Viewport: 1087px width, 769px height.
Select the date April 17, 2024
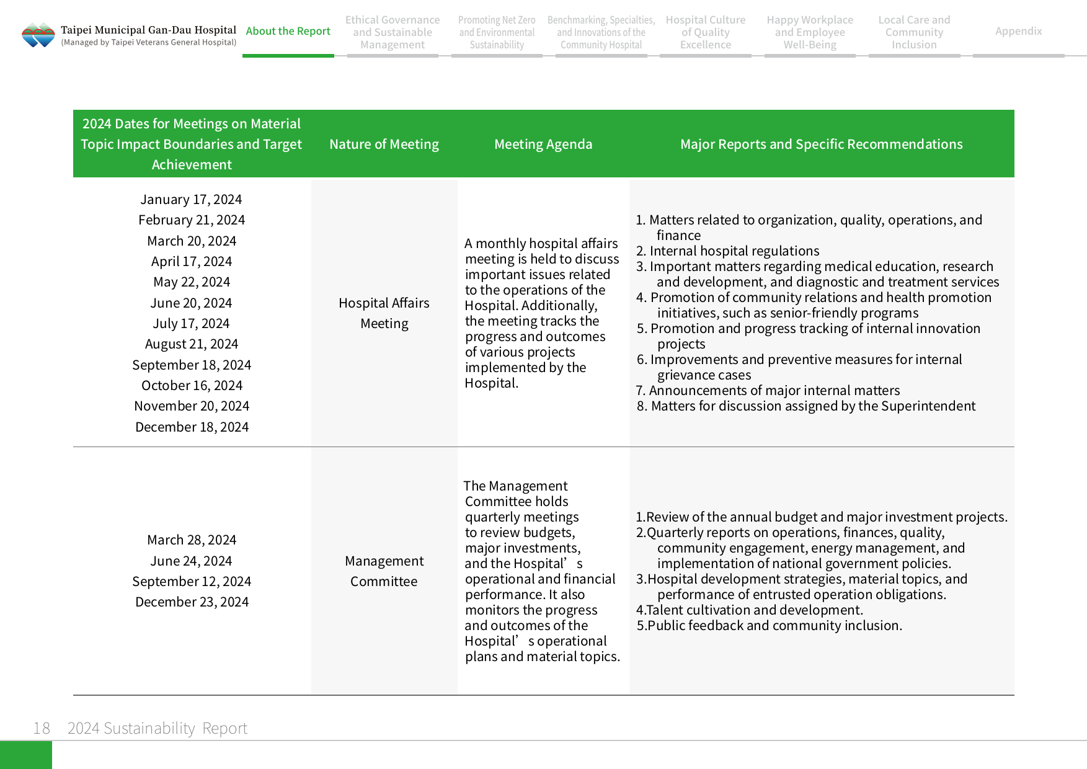pos(192,261)
